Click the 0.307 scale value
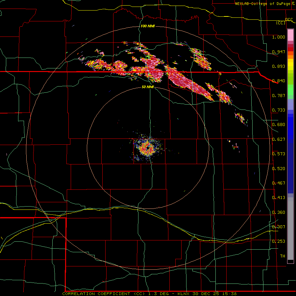This screenshot has width=296, height=296. pos(279,227)
